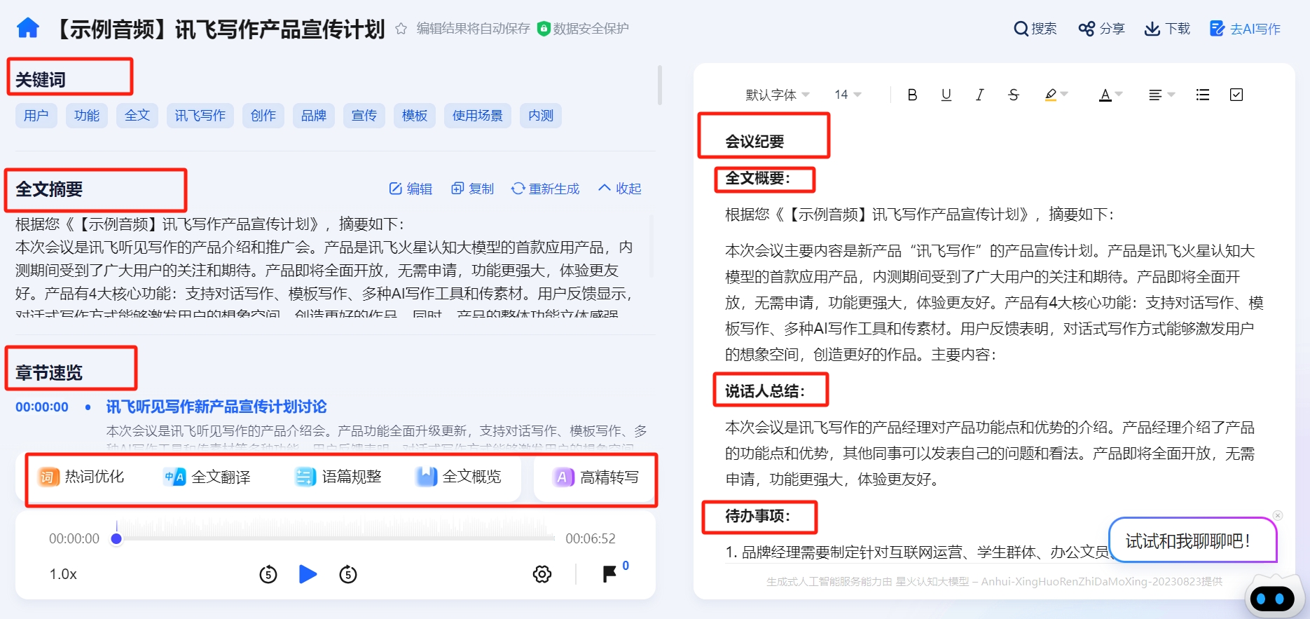Screen dimensions: 1310x619
Task: Open audio player settings gear
Action: click(542, 574)
